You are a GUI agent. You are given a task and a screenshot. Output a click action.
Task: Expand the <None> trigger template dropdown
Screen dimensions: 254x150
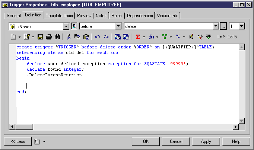(66, 26)
